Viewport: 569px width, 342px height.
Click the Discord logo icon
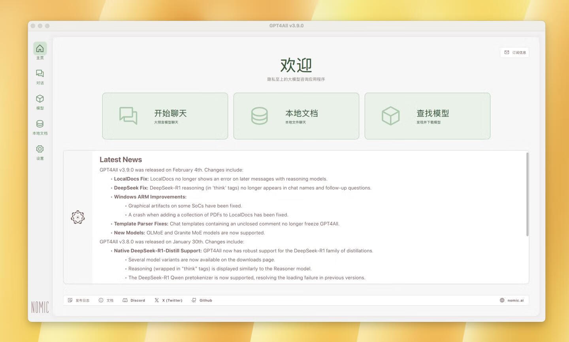(125, 301)
